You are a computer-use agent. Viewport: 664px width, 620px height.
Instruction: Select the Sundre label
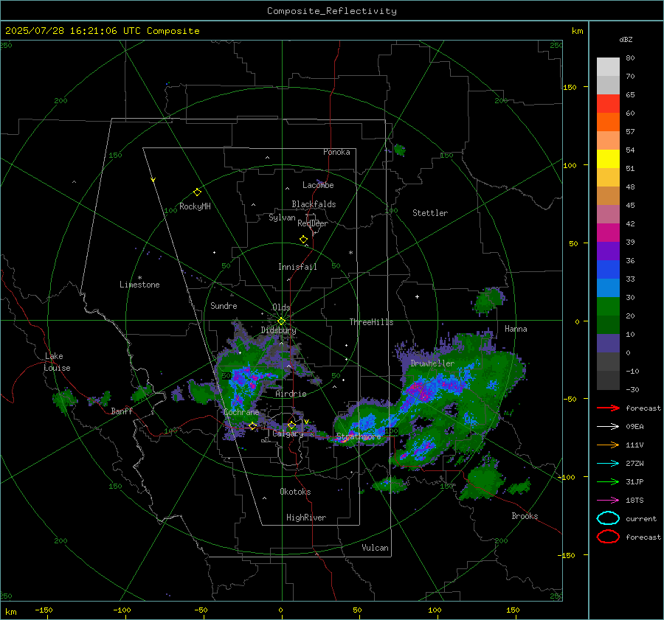click(224, 306)
